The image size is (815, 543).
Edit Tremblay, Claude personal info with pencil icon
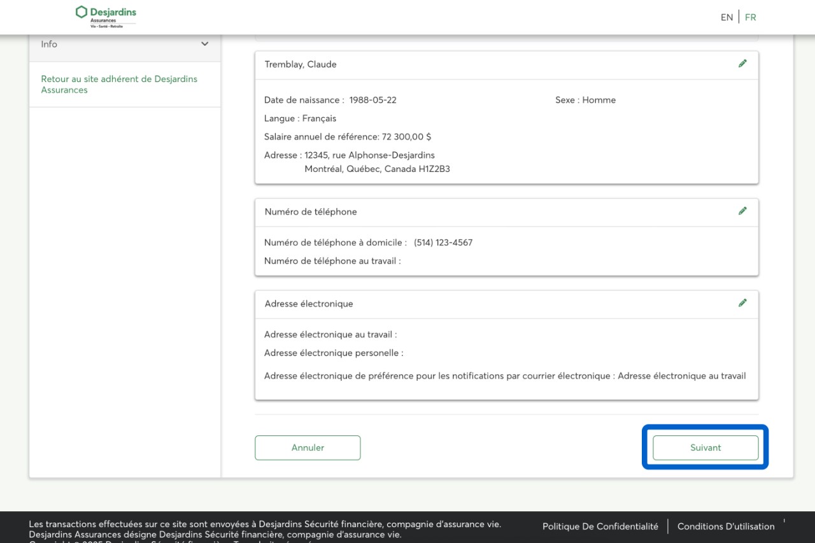pos(742,64)
